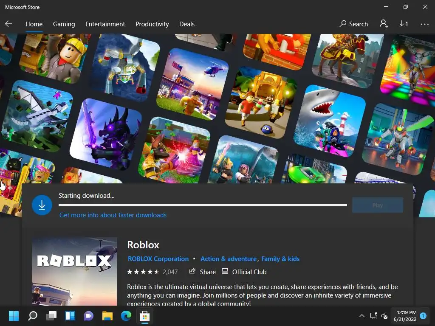The image size is (435, 326).
Task: Open the Widgets taskbar icon
Action: tap(70, 316)
